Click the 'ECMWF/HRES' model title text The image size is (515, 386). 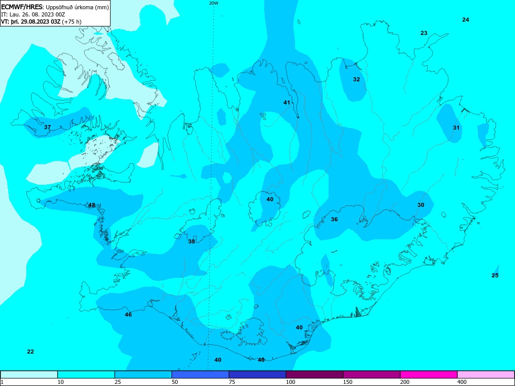pos(22,6)
